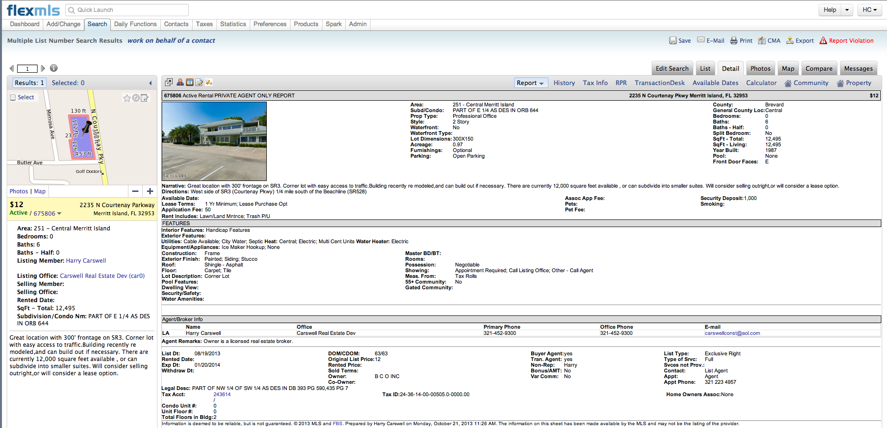
Task: Click the info icon beside page number
Action: [x=54, y=68]
